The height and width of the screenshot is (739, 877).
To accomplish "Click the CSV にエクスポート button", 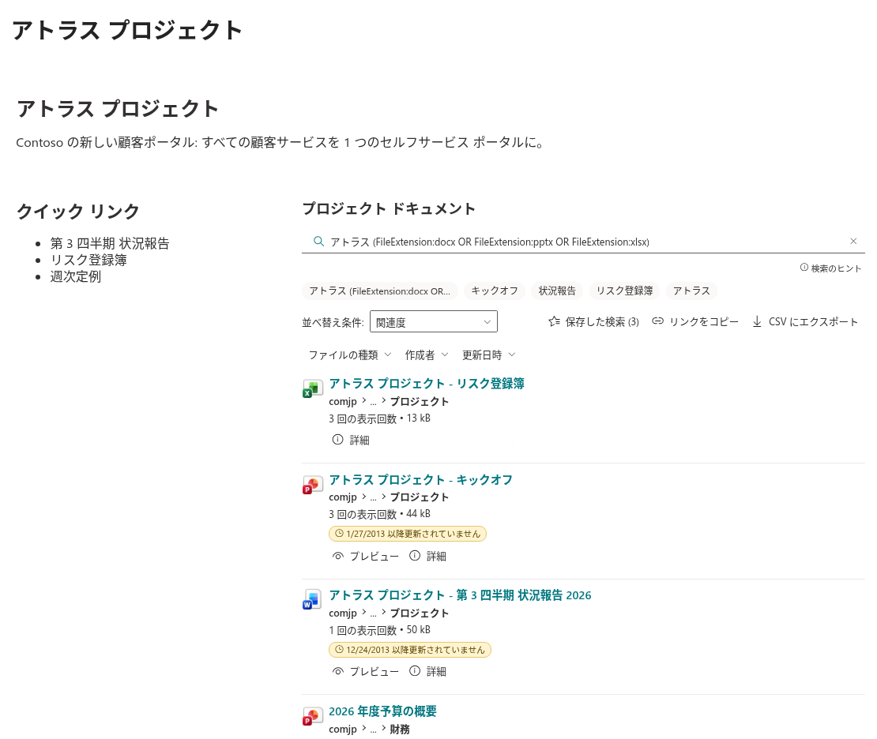I will pos(805,321).
